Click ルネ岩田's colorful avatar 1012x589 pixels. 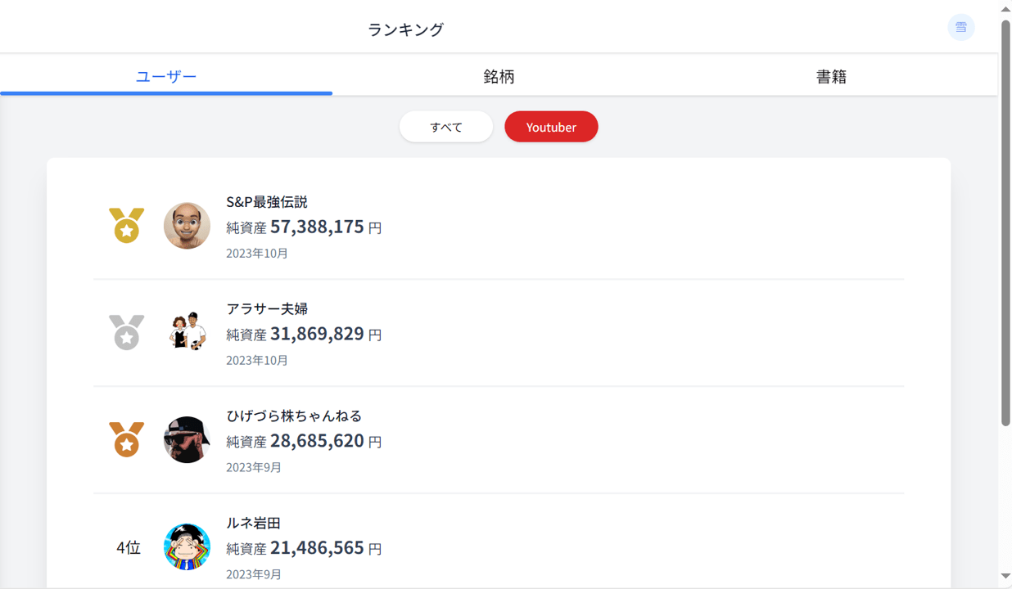coord(187,546)
